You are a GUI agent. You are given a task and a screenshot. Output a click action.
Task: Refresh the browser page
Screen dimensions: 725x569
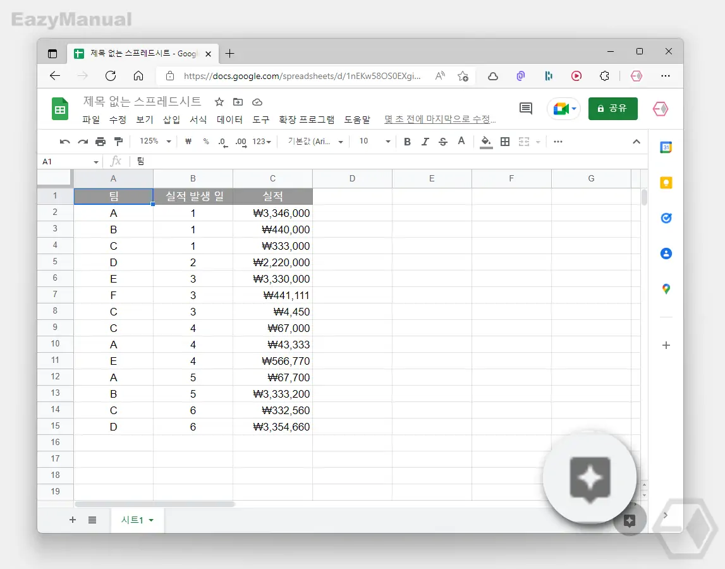111,76
